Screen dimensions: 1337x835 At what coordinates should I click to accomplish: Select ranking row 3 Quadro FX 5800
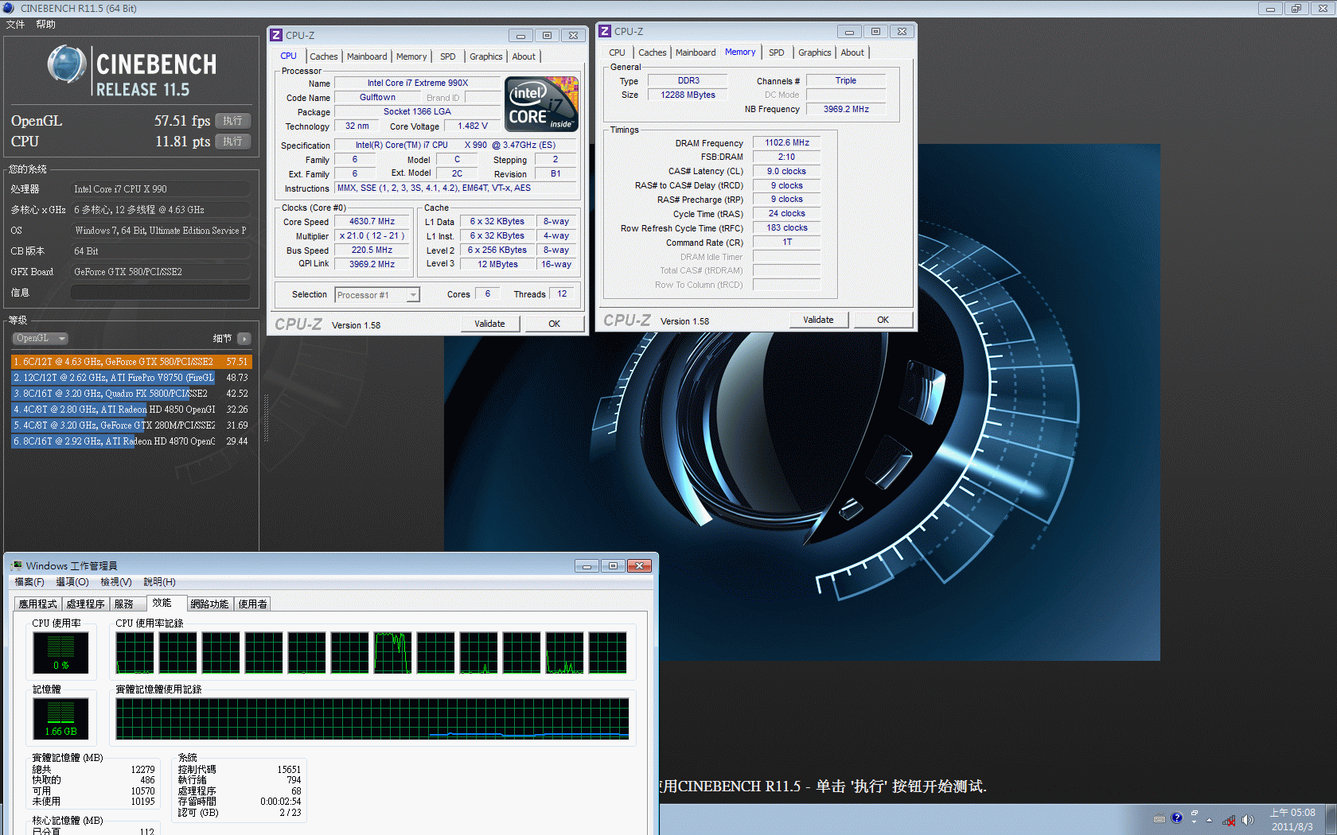pyautogui.click(x=131, y=394)
